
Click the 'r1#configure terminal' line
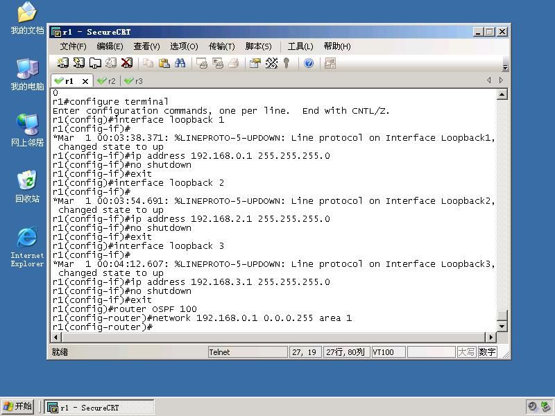(110, 102)
